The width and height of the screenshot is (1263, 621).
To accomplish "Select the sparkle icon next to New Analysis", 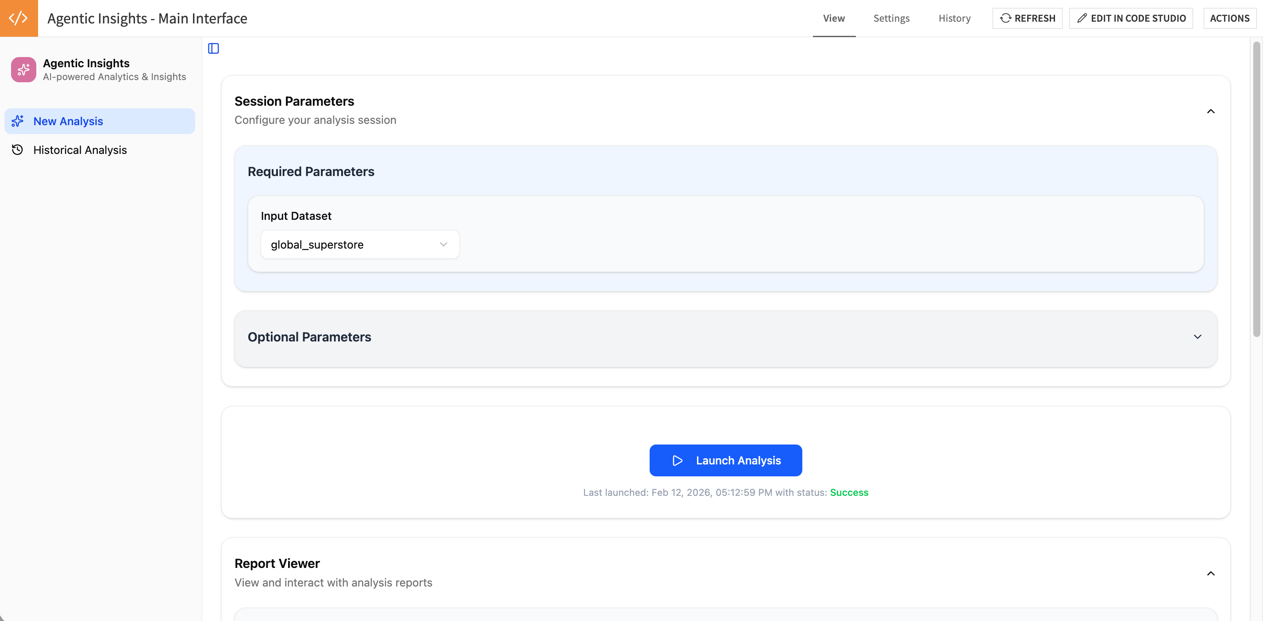I will point(18,121).
